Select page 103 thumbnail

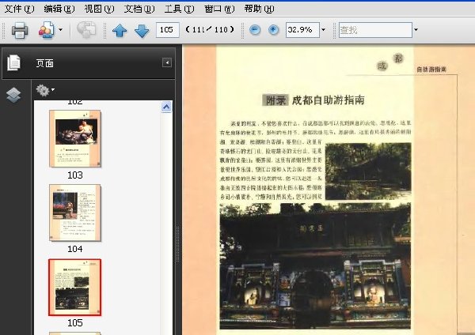coord(75,138)
